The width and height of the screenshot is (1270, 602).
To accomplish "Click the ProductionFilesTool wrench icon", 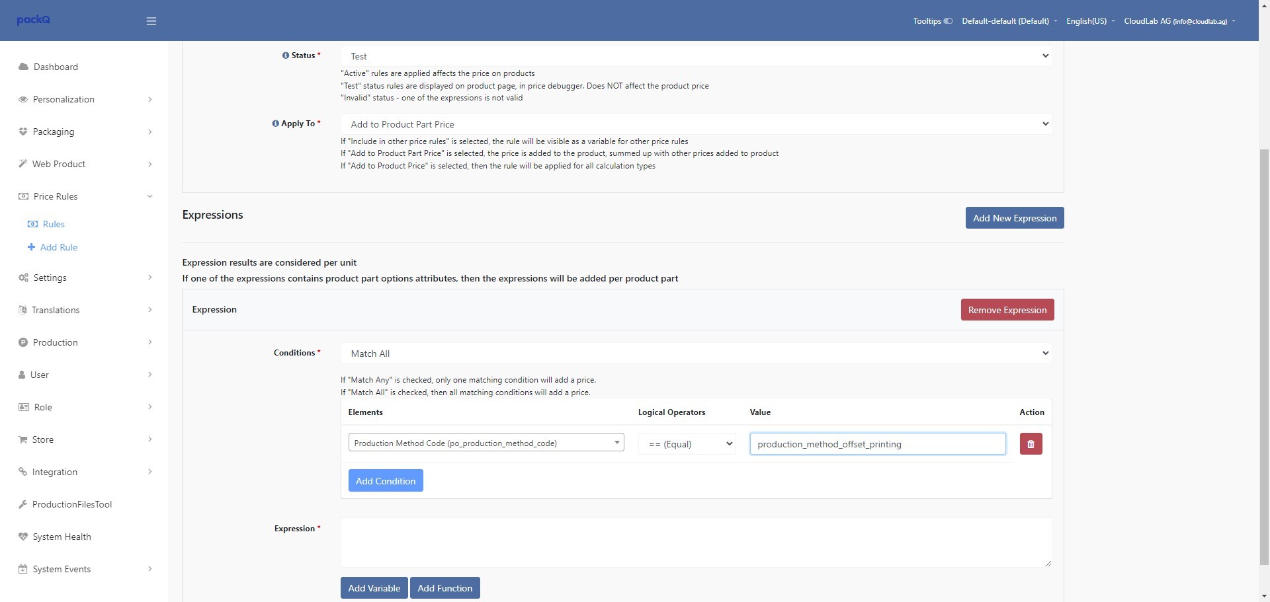I will coord(22,504).
